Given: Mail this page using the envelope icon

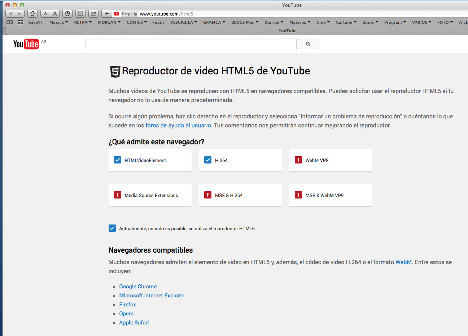Looking at the screenshot, I should (80, 14).
